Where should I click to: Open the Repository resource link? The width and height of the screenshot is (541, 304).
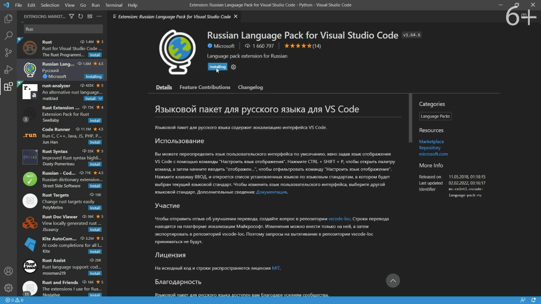pos(429,148)
